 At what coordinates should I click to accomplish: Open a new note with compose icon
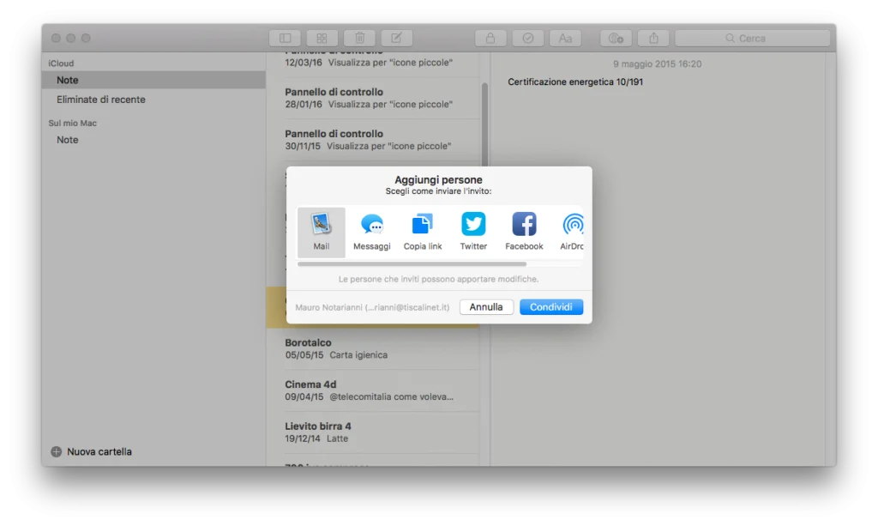[x=396, y=37]
